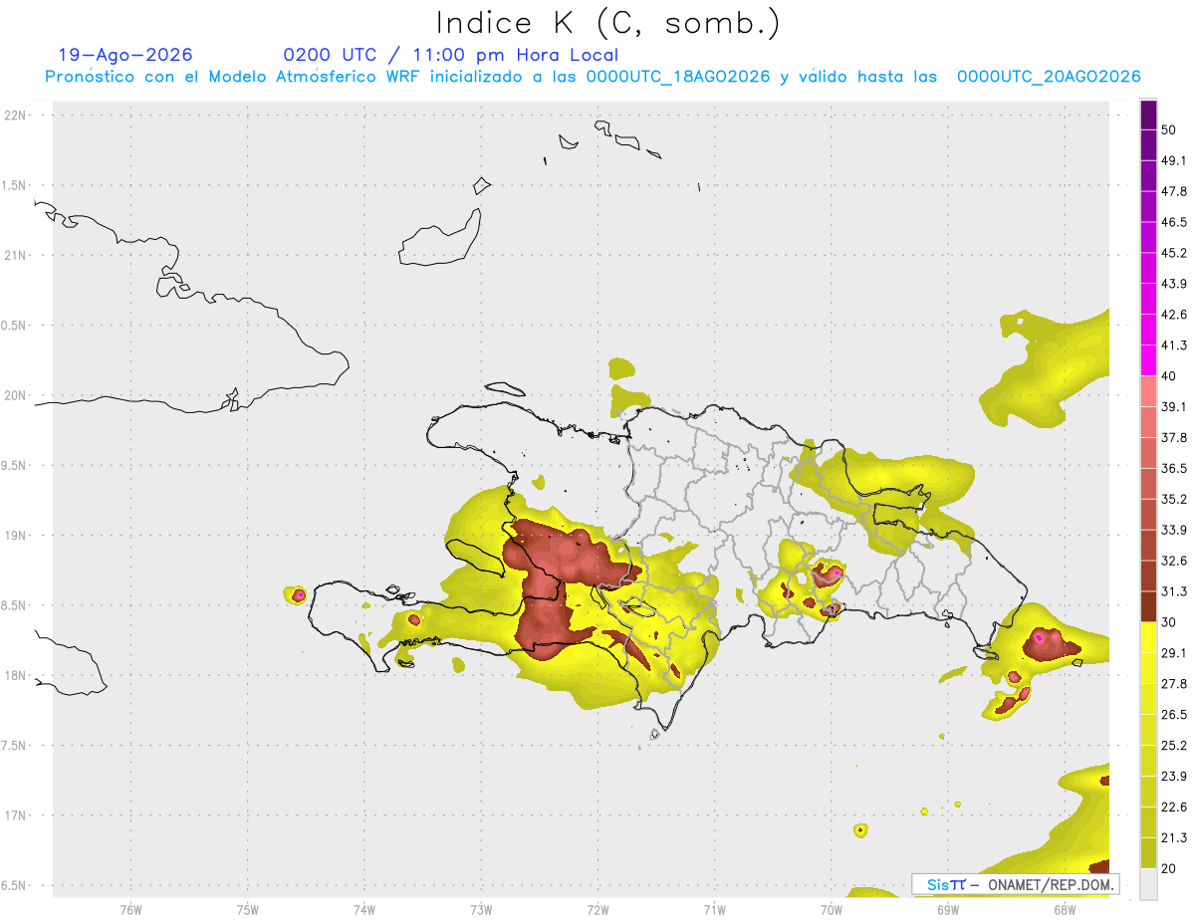The width and height of the screenshot is (1195, 923).
Task: Click the colorbar value '46.5'
Action: [x=1174, y=222]
